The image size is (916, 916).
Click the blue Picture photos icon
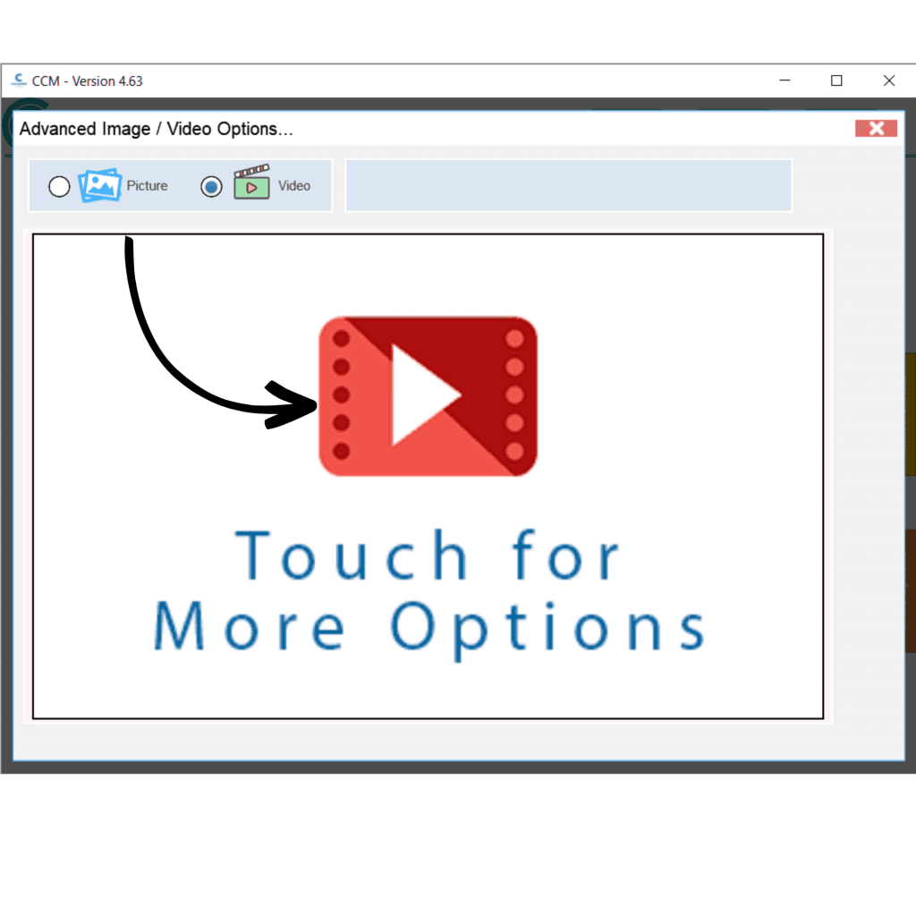[x=100, y=184]
